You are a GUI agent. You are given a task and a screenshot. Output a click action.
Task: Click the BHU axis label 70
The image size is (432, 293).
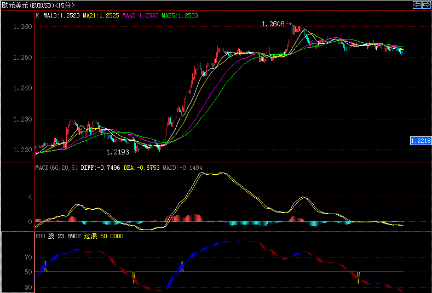coord(28,257)
